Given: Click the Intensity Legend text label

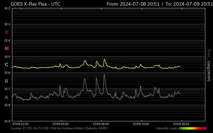Looking at the screenshot, I should (x=168, y=128).
